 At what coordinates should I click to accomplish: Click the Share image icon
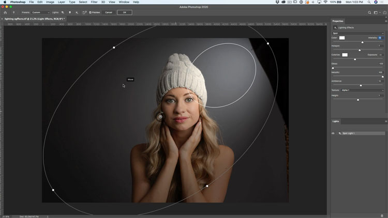tap(384, 12)
